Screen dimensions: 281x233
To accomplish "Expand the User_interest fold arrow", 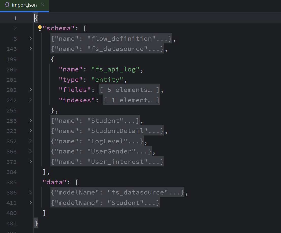I will [x=30, y=162].
